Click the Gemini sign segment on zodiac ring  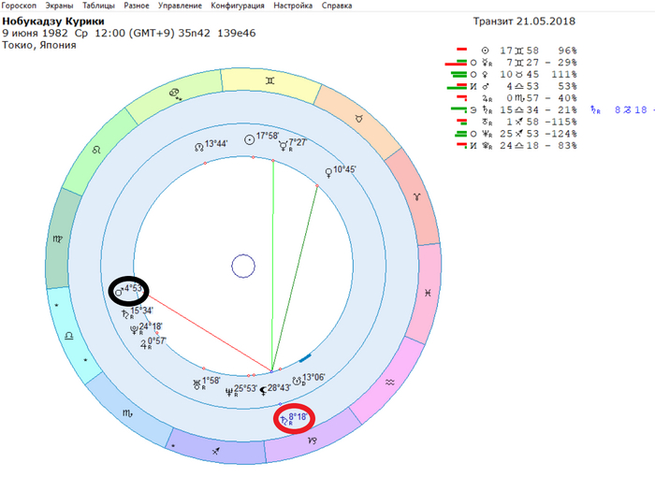270,81
